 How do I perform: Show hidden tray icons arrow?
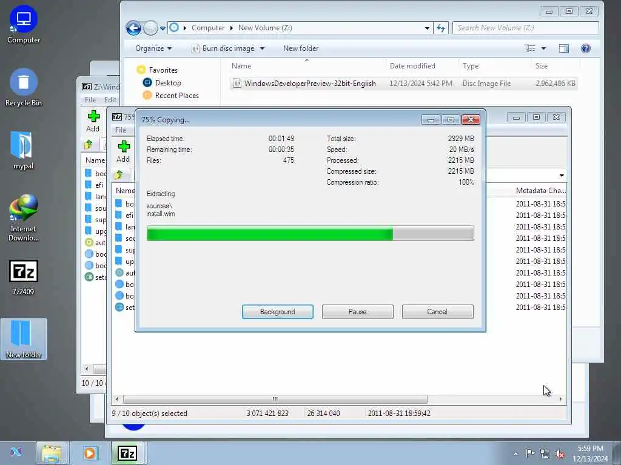pyautogui.click(x=515, y=453)
